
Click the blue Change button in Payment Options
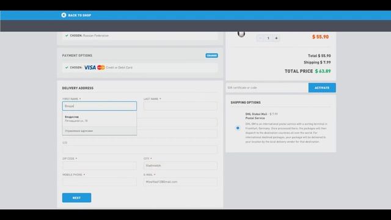212,56
